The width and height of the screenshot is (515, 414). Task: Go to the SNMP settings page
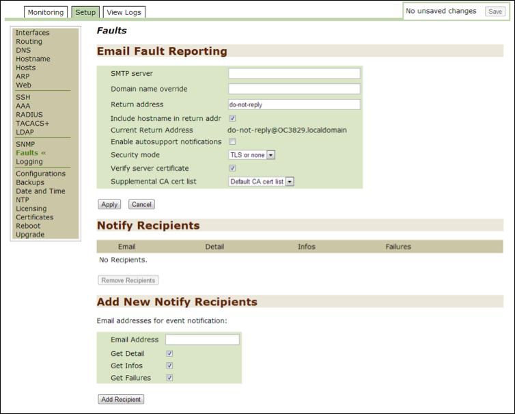25,144
